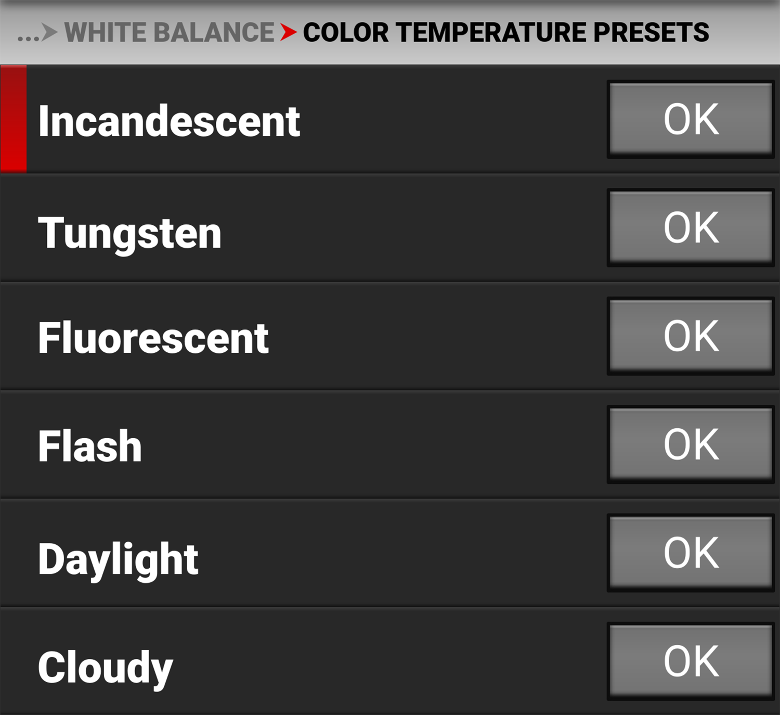Screen dimensions: 780x715
Task: Pick the Flash preset label
Action: tap(90, 446)
